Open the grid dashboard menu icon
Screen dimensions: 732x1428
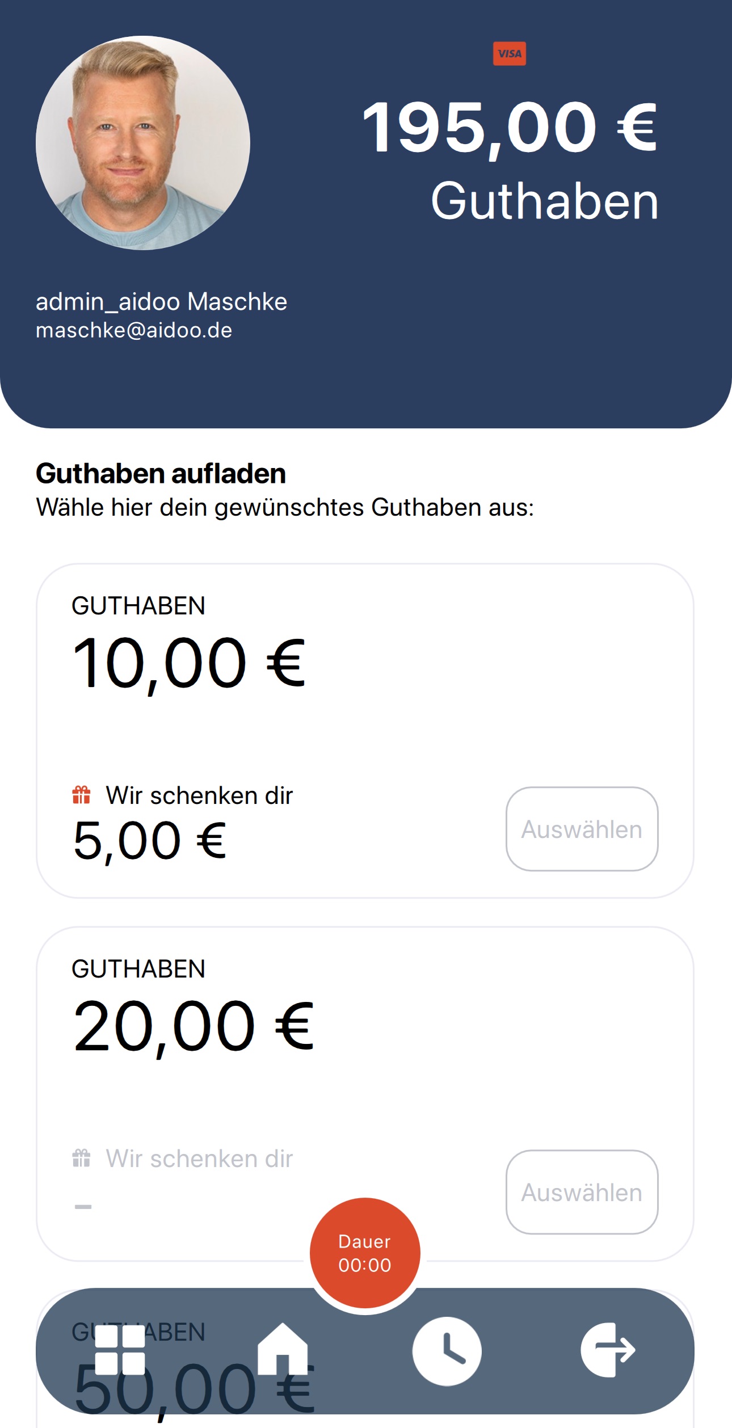[120, 1350]
